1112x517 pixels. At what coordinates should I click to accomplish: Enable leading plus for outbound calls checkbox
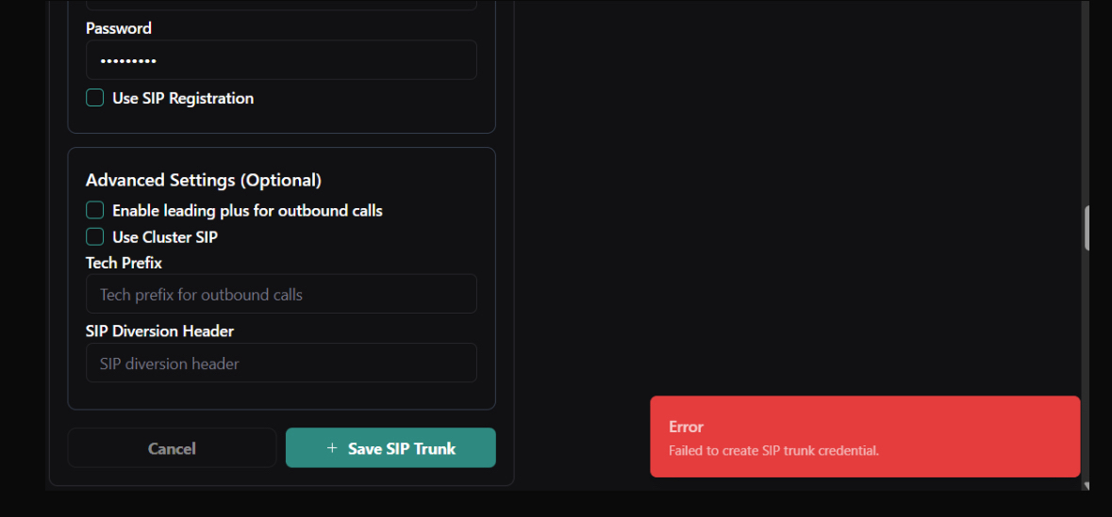click(95, 210)
